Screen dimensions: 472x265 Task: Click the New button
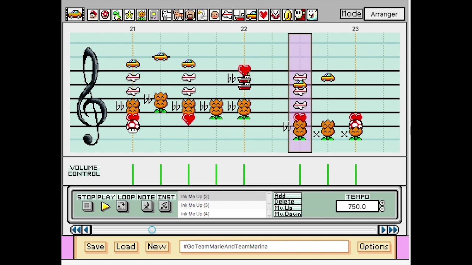(x=157, y=247)
